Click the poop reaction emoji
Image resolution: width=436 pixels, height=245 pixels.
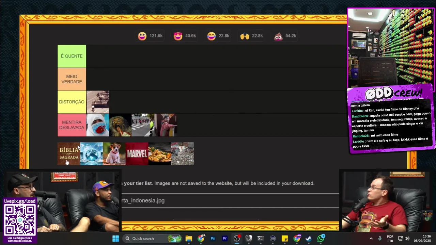coord(278,36)
